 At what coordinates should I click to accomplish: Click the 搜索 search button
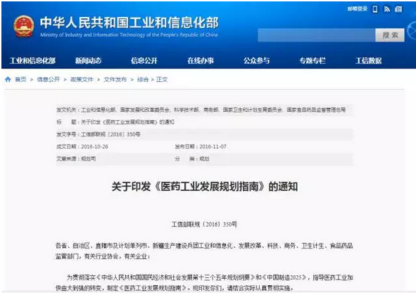click(390, 35)
